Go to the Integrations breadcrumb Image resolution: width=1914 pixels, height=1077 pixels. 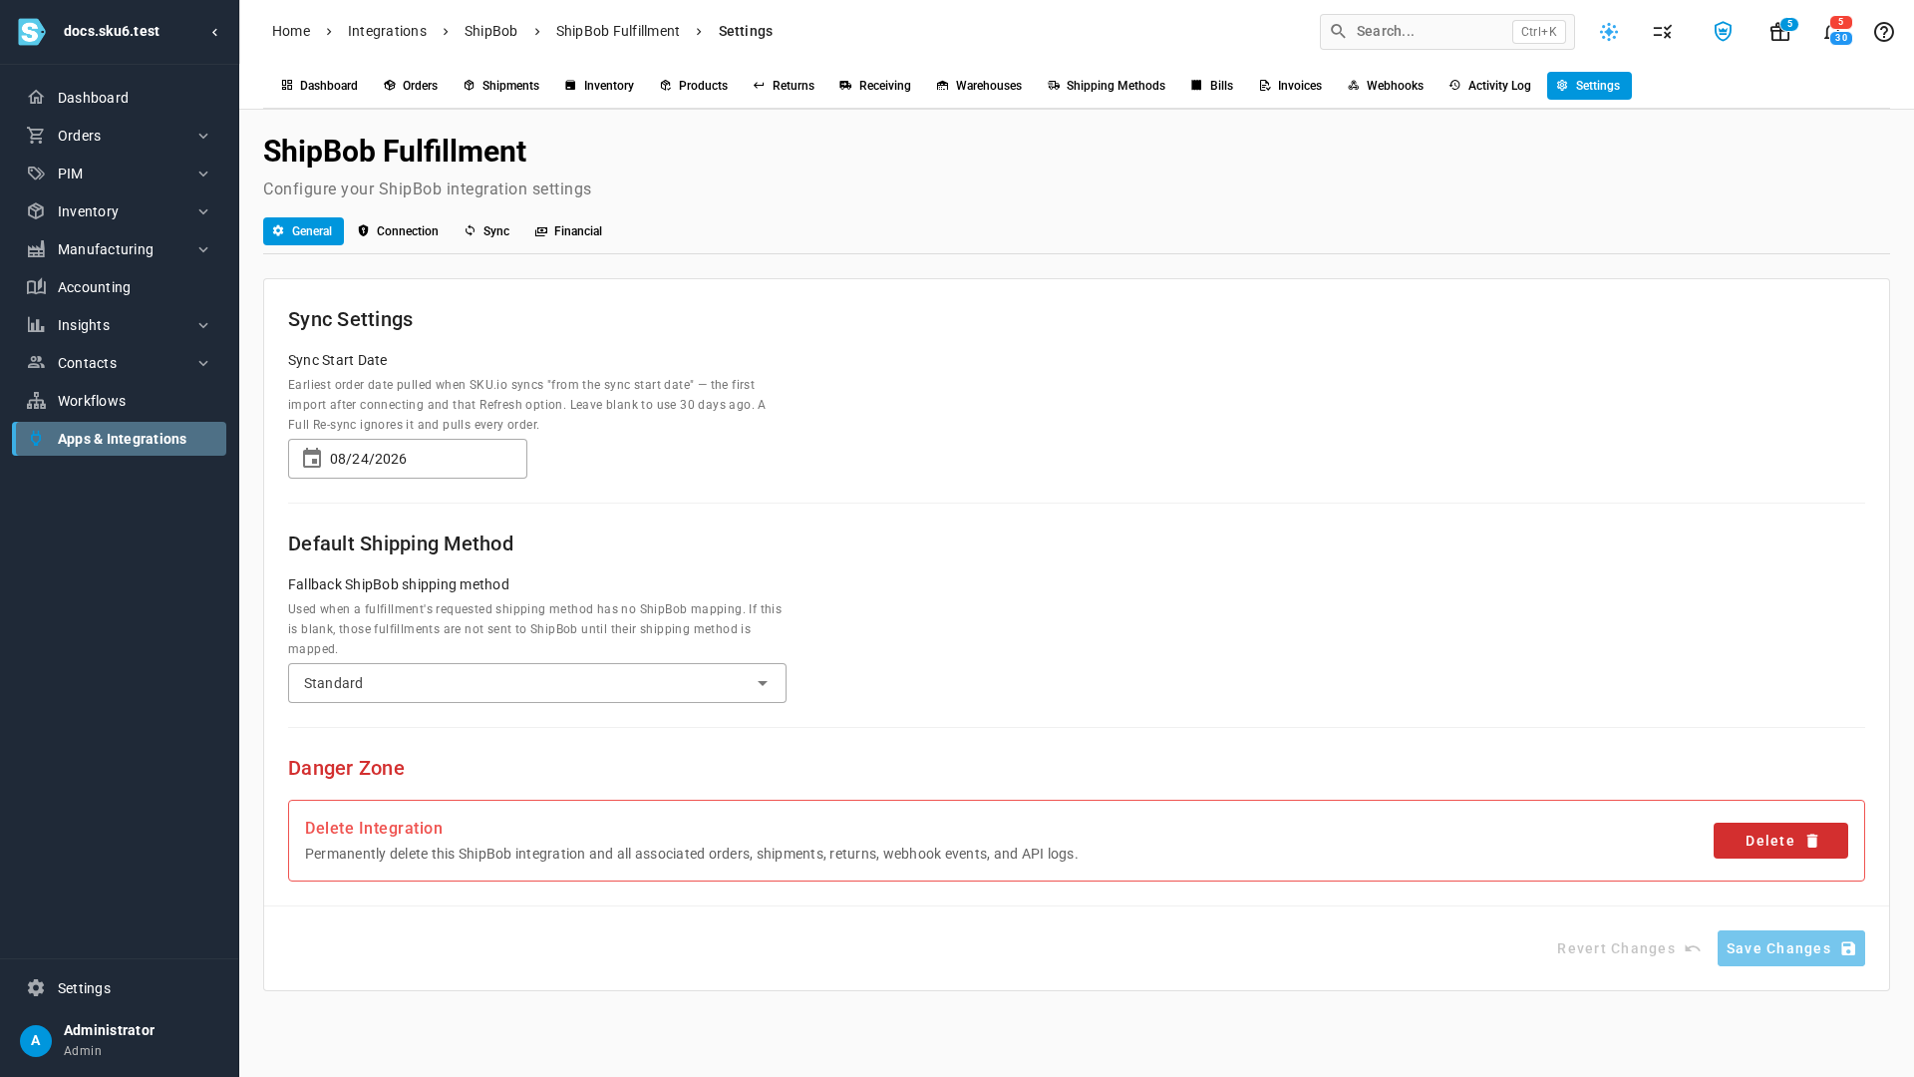pyautogui.click(x=387, y=31)
